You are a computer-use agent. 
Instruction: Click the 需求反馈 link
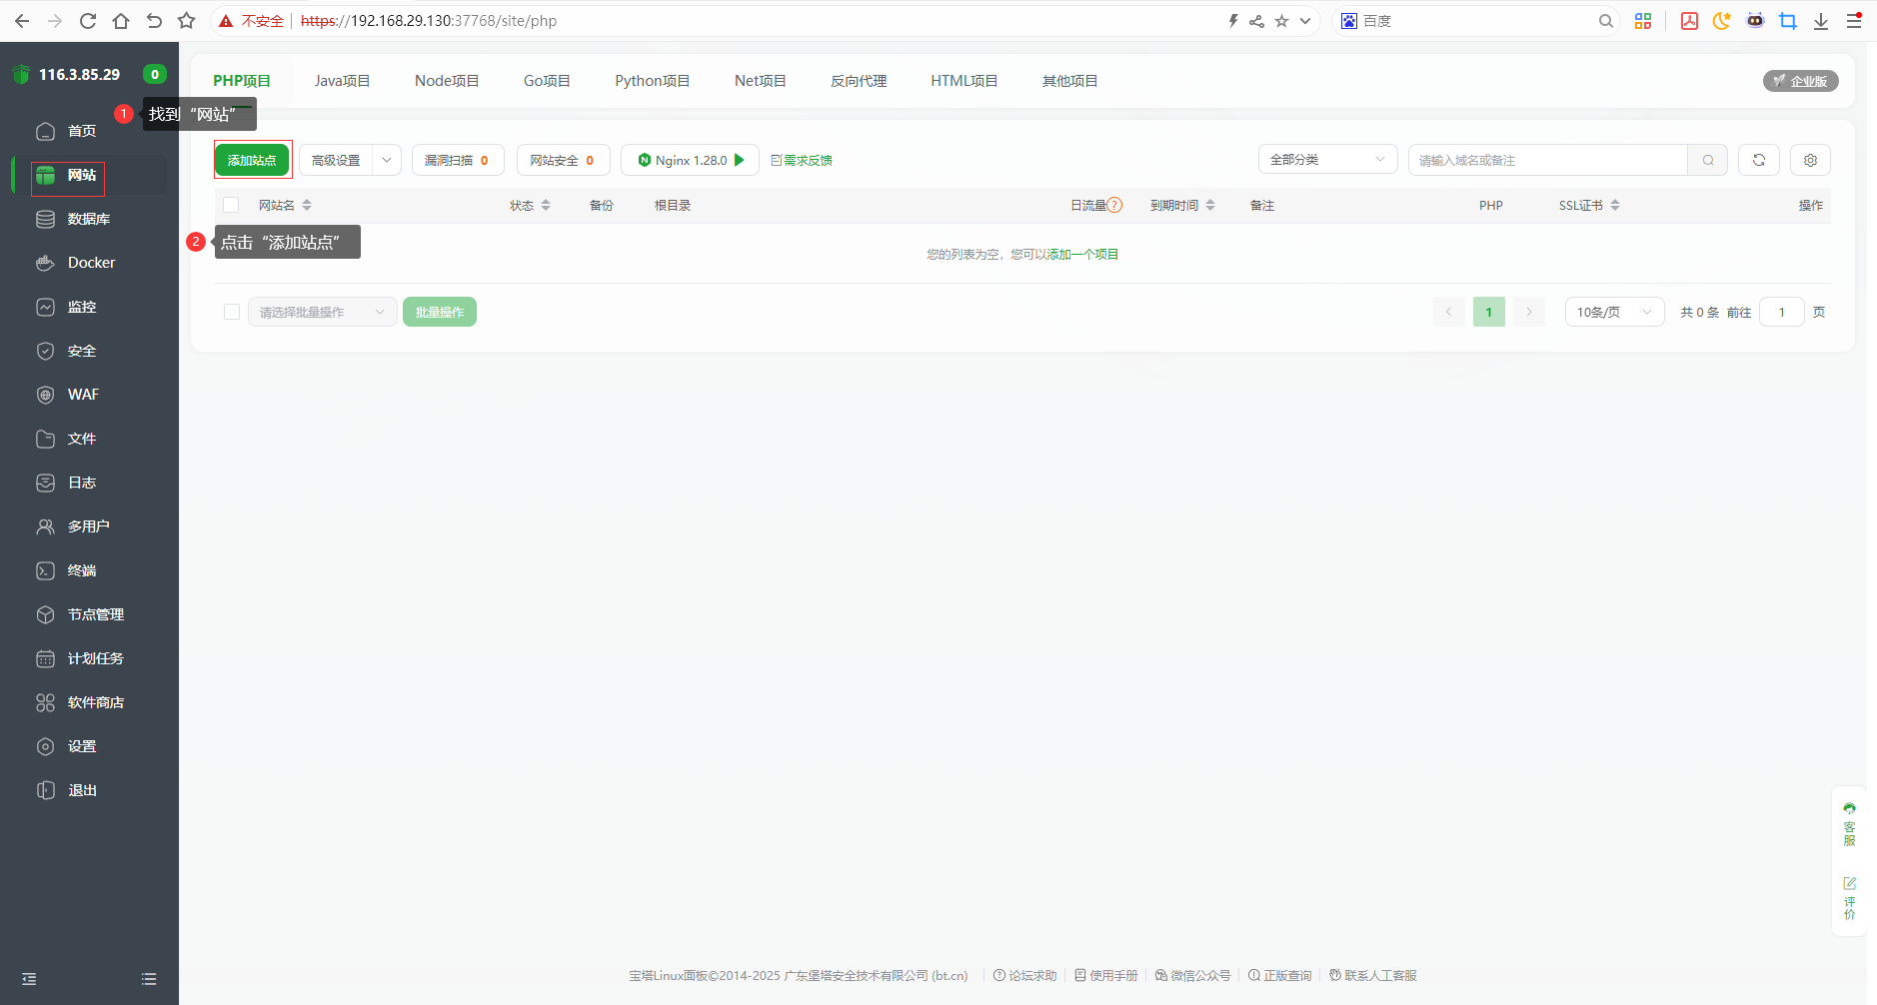(802, 160)
